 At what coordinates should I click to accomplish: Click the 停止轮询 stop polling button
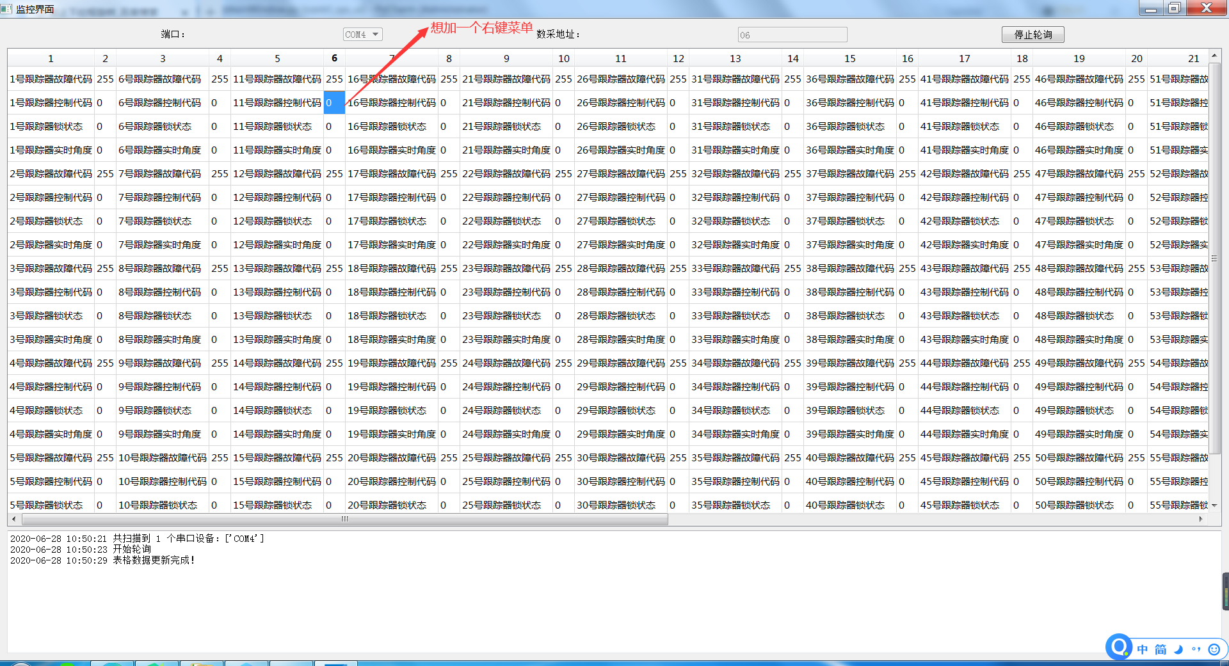pyautogui.click(x=1032, y=34)
